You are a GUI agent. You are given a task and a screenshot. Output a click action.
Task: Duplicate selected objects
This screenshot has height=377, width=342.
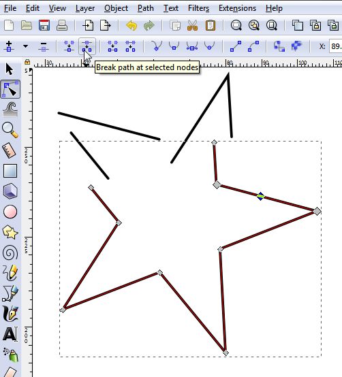point(298,25)
